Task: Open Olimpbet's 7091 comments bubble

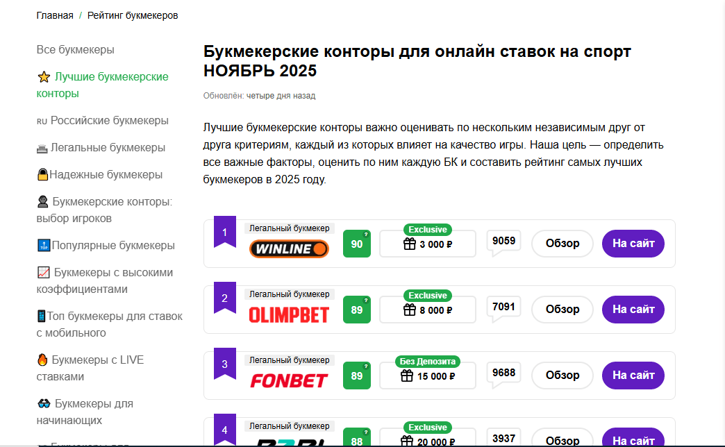Action: click(x=503, y=307)
